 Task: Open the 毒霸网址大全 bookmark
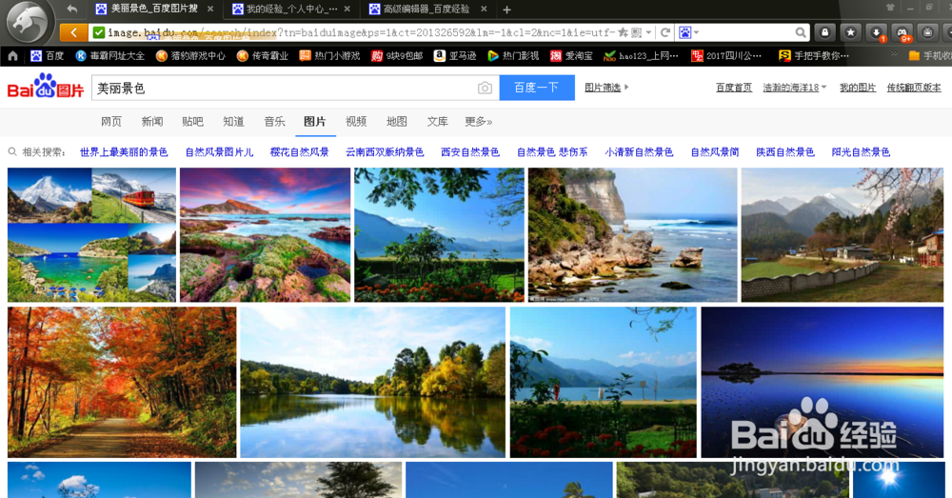point(109,56)
